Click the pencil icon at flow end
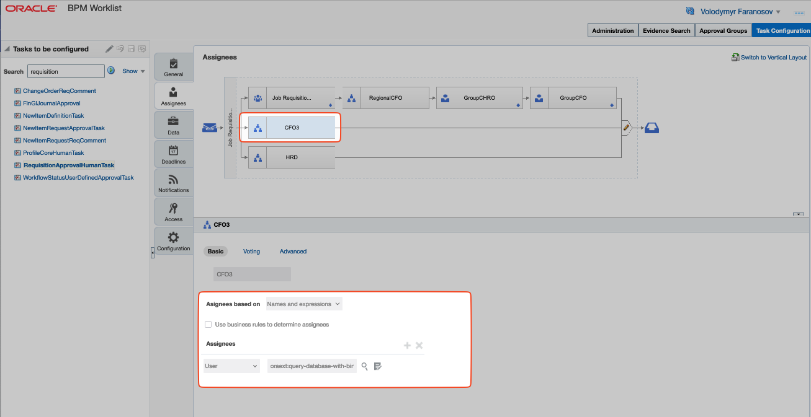The height and width of the screenshot is (417, 811). 627,128
